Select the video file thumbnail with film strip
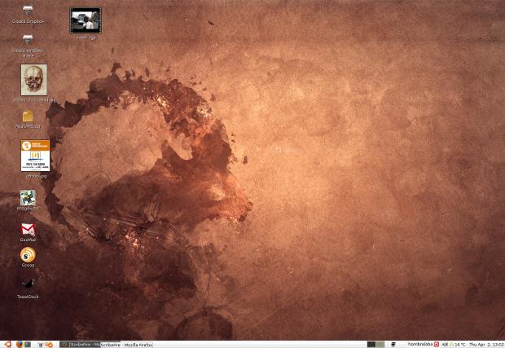Image resolution: width=505 pixels, height=348 pixels. 86,20
